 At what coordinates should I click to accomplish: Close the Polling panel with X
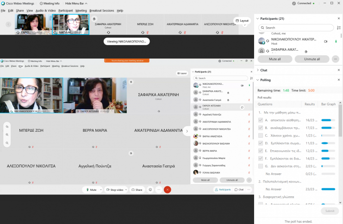click(x=339, y=80)
